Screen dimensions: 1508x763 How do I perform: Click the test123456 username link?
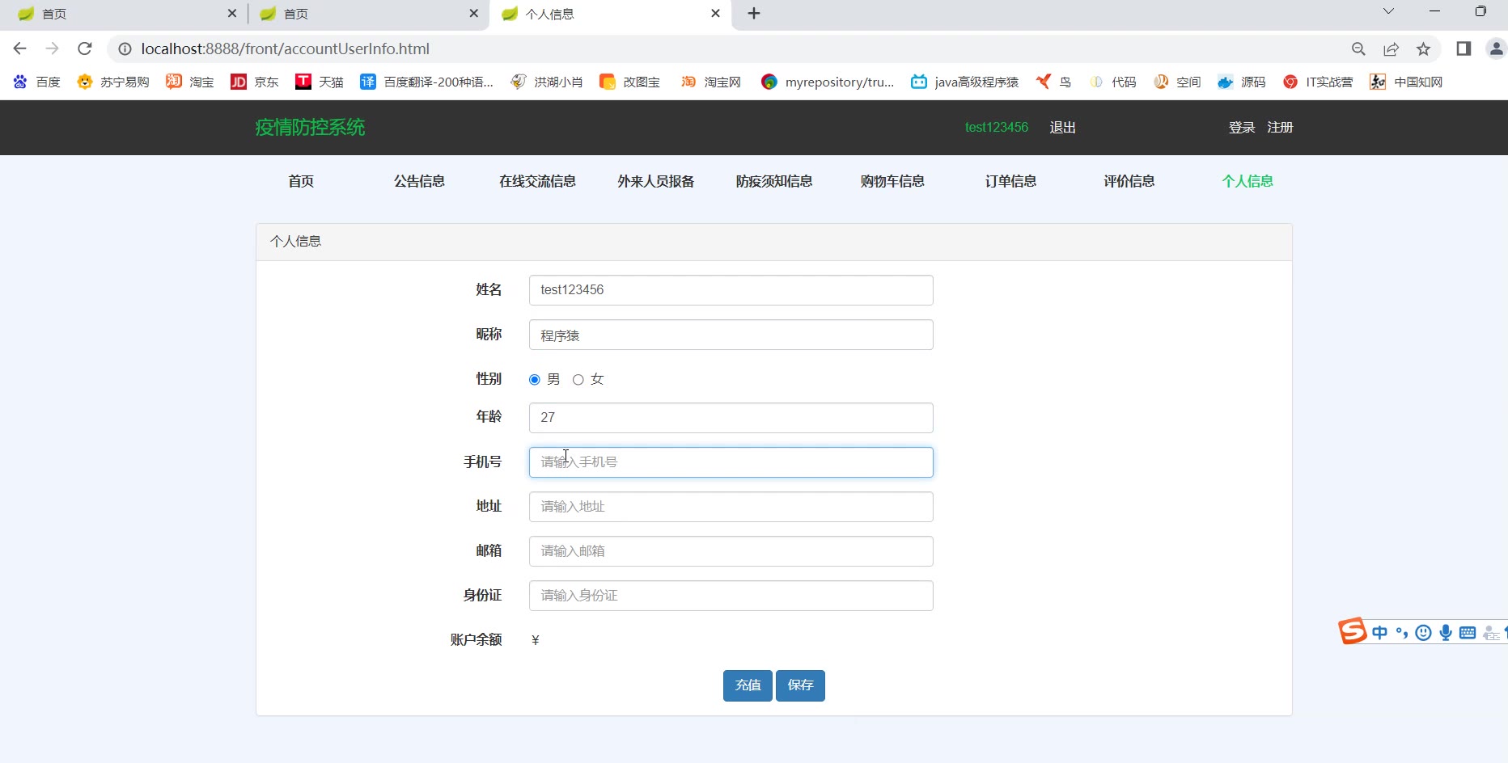click(x=997, y=128)
